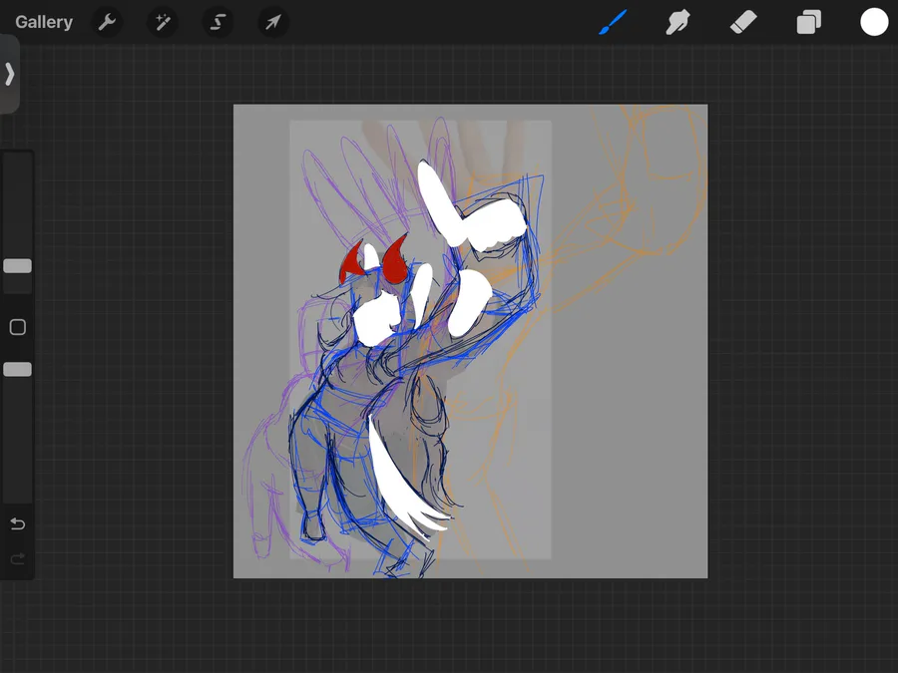Open the Adjustments magic wand menu

coord(162,22)
